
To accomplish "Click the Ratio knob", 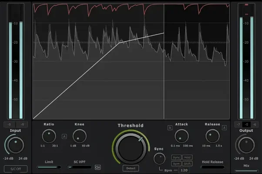I will tap(49, 136).
